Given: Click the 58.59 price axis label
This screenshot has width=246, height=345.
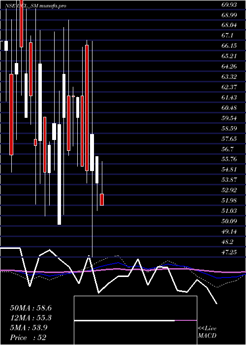Looking at the screenshot, I should 229,129.
